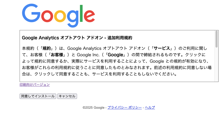224x129 pixels.
Task: Open the プライバシー ポリシー link
Action: coord(125,107)
